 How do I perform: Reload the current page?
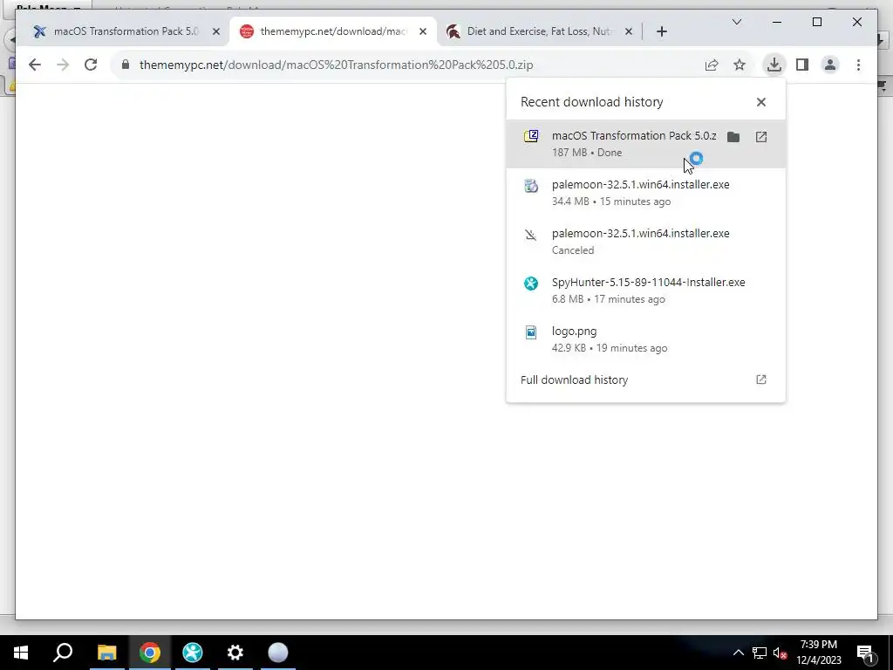(91, 65)
